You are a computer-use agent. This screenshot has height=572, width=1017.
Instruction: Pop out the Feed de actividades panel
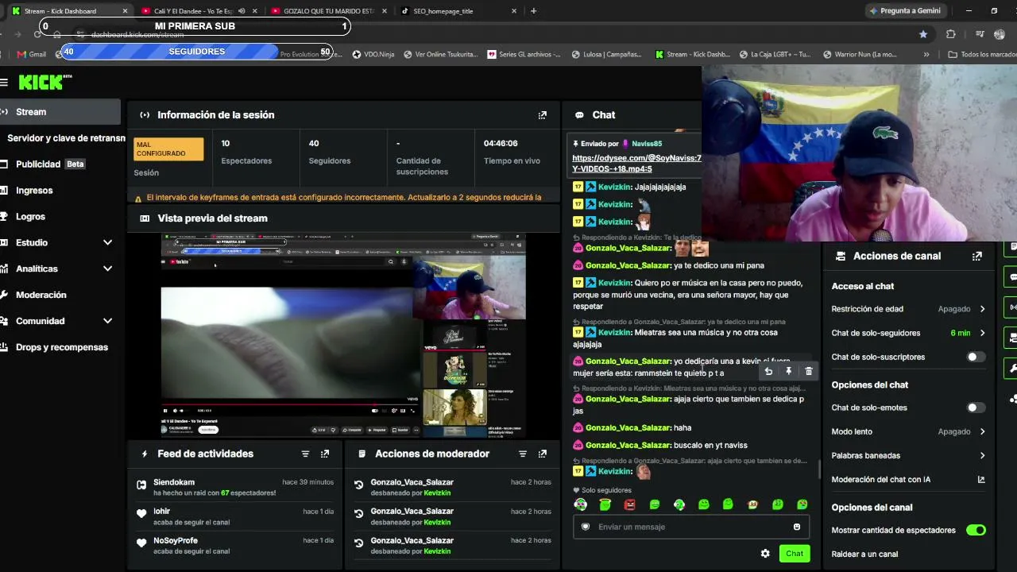(x=325, y=454)
